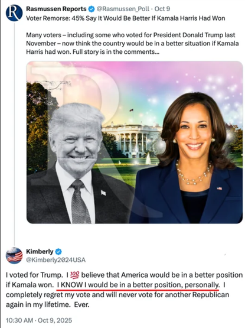The image size is (245, 328).
Task: Click the red 100 emoji in reply
Action: click(x=74, y=275)
